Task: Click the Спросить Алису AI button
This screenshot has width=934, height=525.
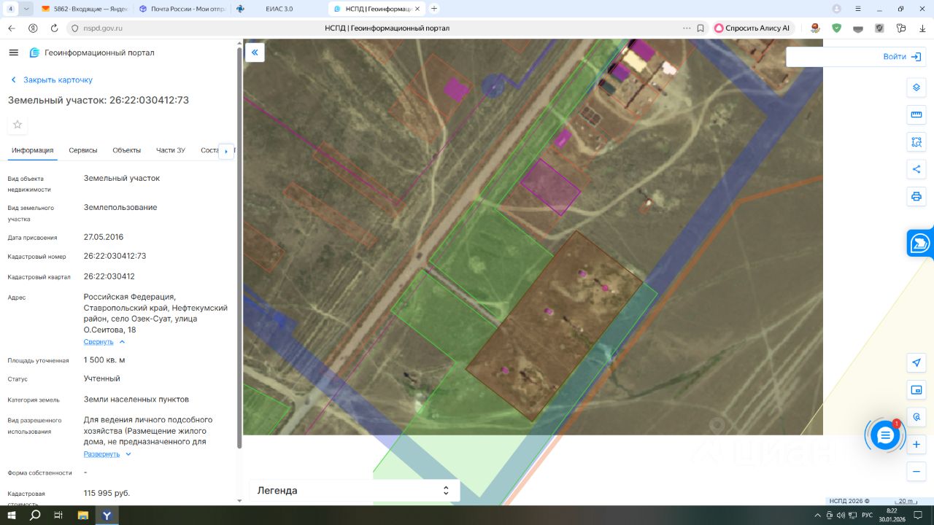Action: (x=752, y=28)
